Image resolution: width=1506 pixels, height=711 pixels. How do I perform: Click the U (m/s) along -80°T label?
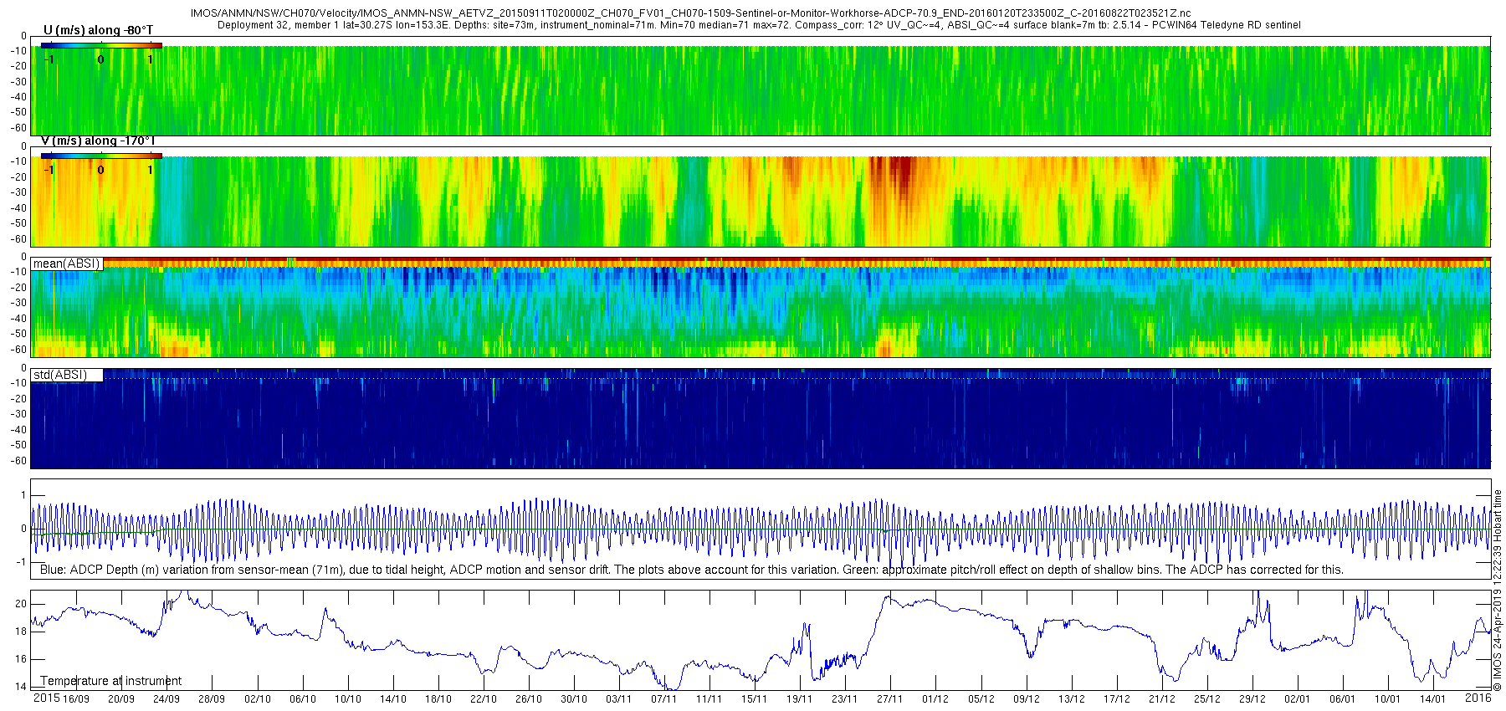tap(98, 30)
